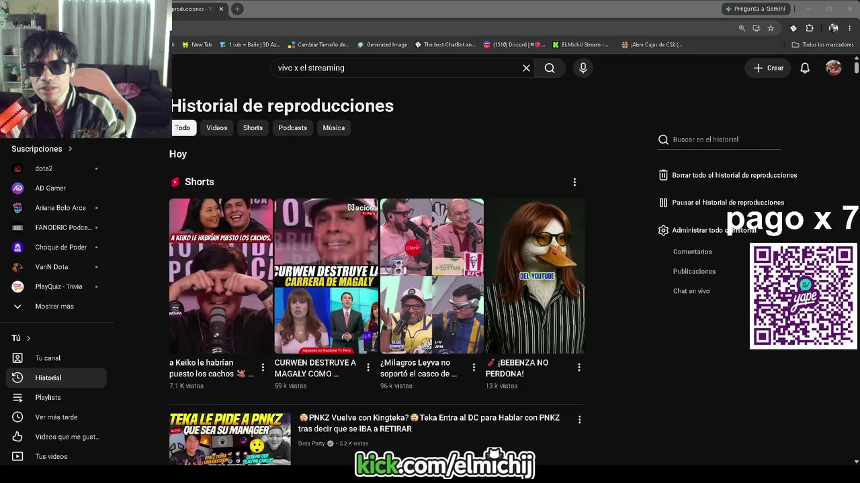Open the FANODRIC Podcast channel

tap(56, 227)
